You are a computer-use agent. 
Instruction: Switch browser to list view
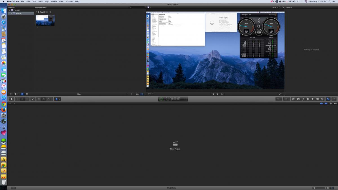(27, 94)
